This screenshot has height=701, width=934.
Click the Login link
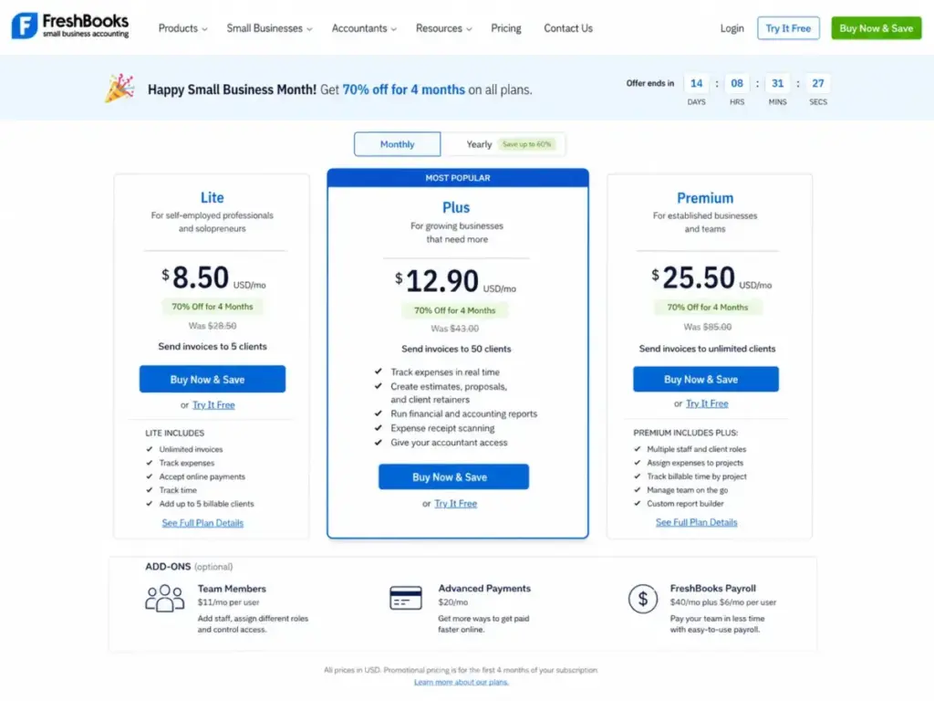[732, 28]
